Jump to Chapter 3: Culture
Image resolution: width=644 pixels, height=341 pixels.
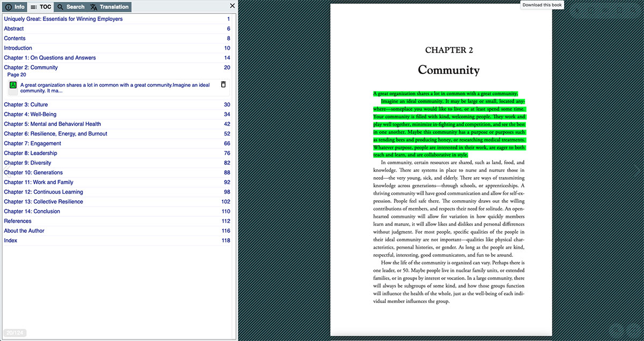point(117,104)
